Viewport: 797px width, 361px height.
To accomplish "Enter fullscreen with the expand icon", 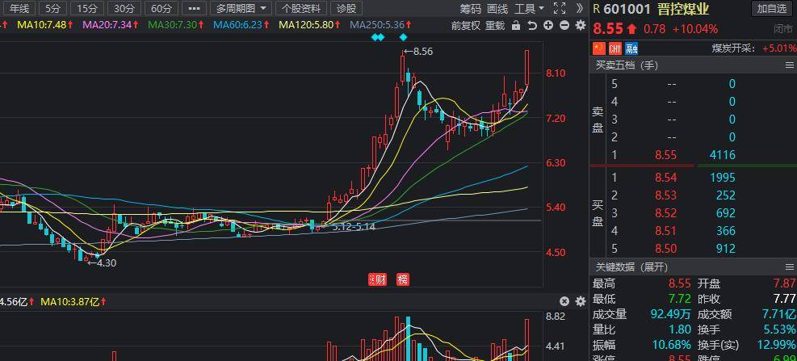I will [559, 8].
